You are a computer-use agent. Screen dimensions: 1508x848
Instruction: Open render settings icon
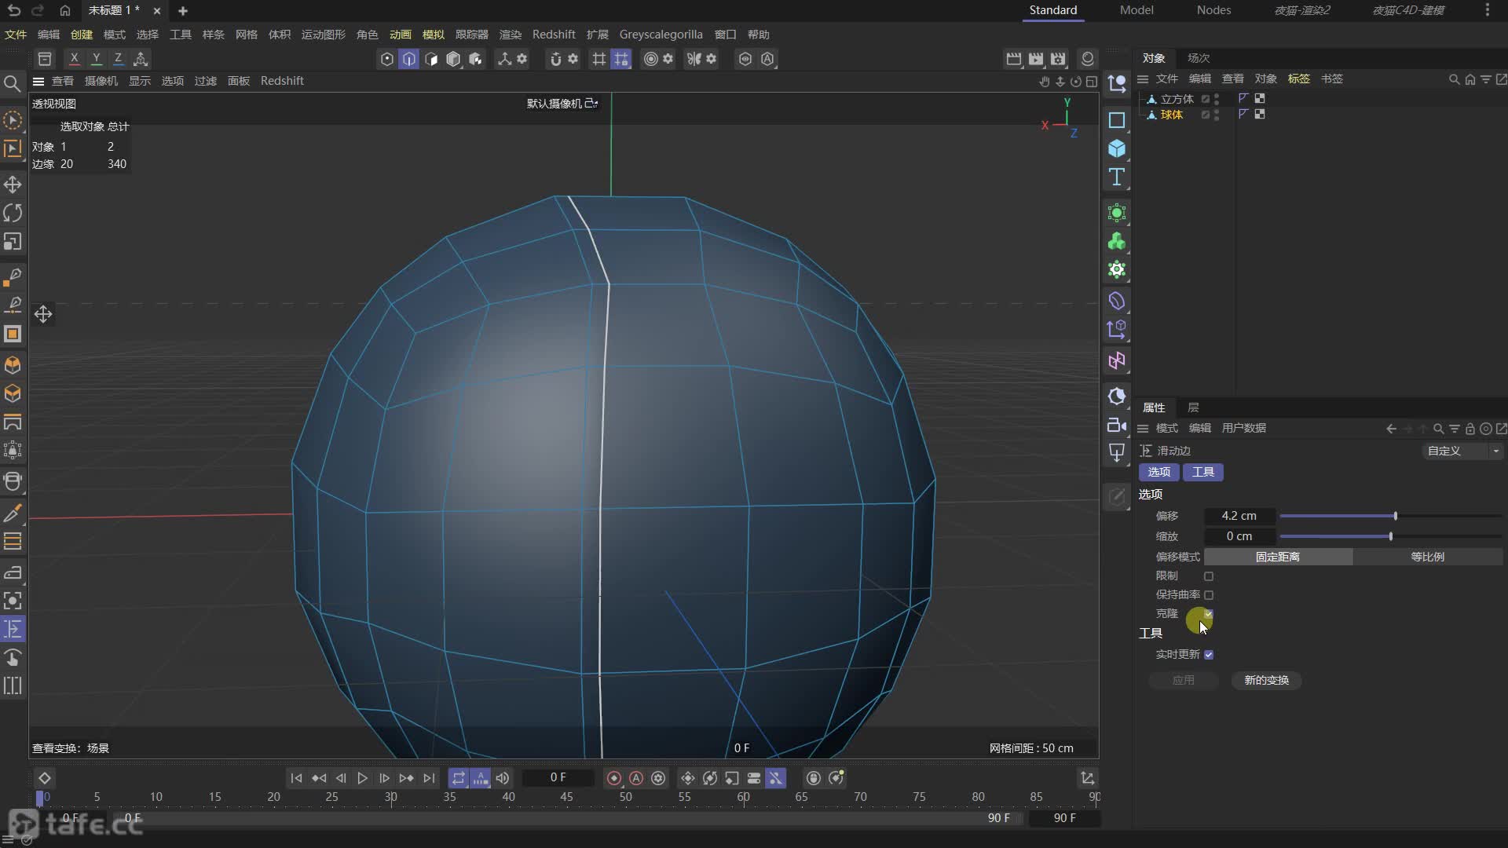pos(1058,59)
